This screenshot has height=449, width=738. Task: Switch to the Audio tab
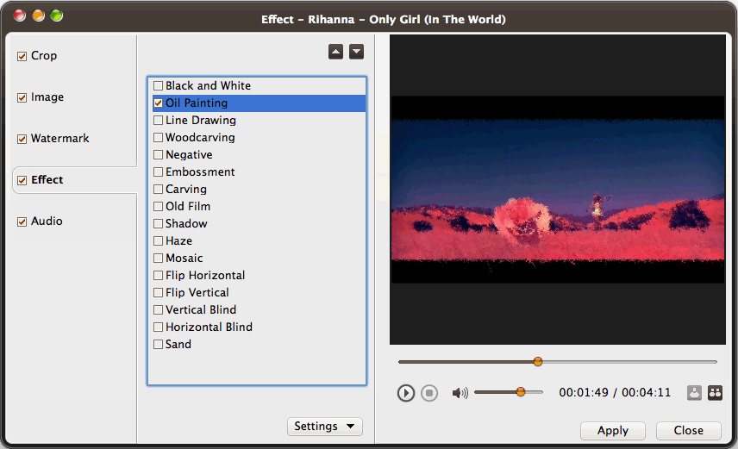pyautogui.click(x=47, y=221)
